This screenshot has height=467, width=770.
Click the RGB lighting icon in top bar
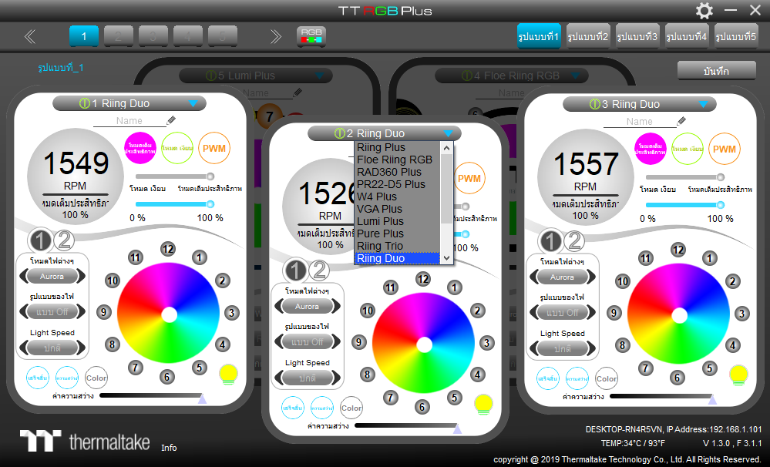pos(311,35)
